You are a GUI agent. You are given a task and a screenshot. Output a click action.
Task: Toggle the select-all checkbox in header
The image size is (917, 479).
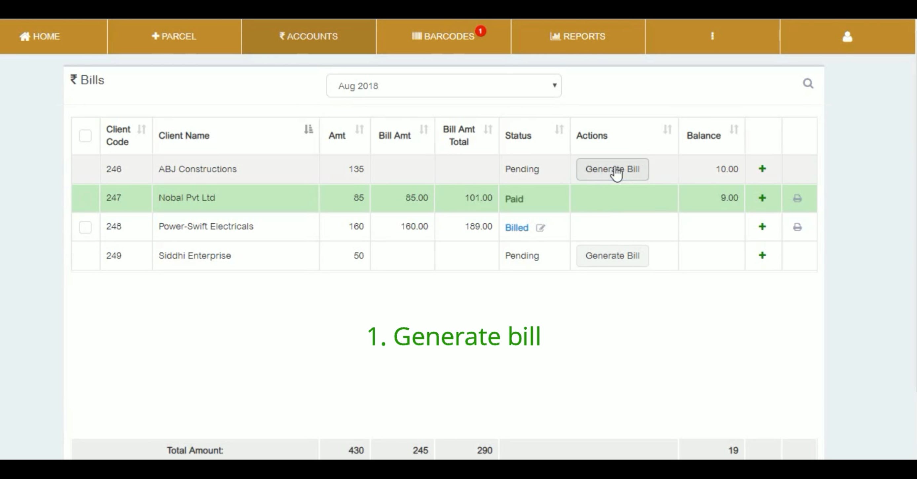(85, 135)
